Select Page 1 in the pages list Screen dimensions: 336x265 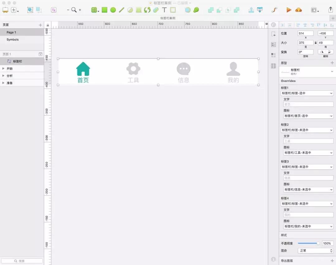click(x=11, y=32)
